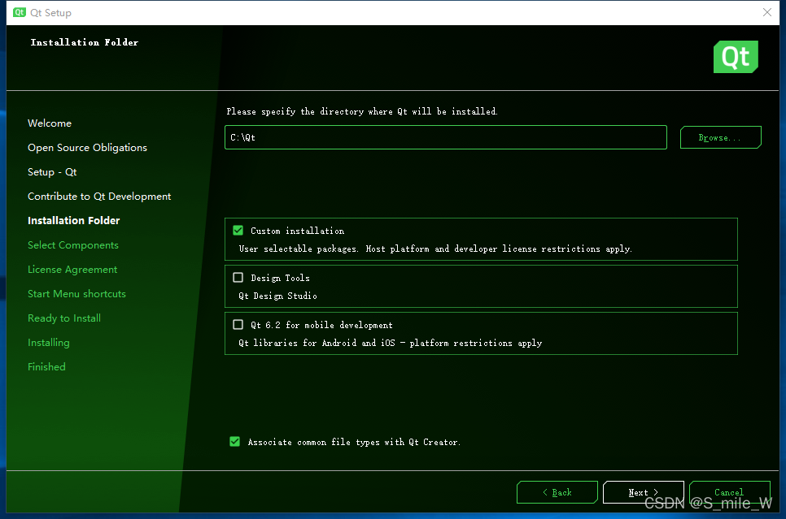Select the Installation Folder step
The image size is (786, 519).
(74, 220)
